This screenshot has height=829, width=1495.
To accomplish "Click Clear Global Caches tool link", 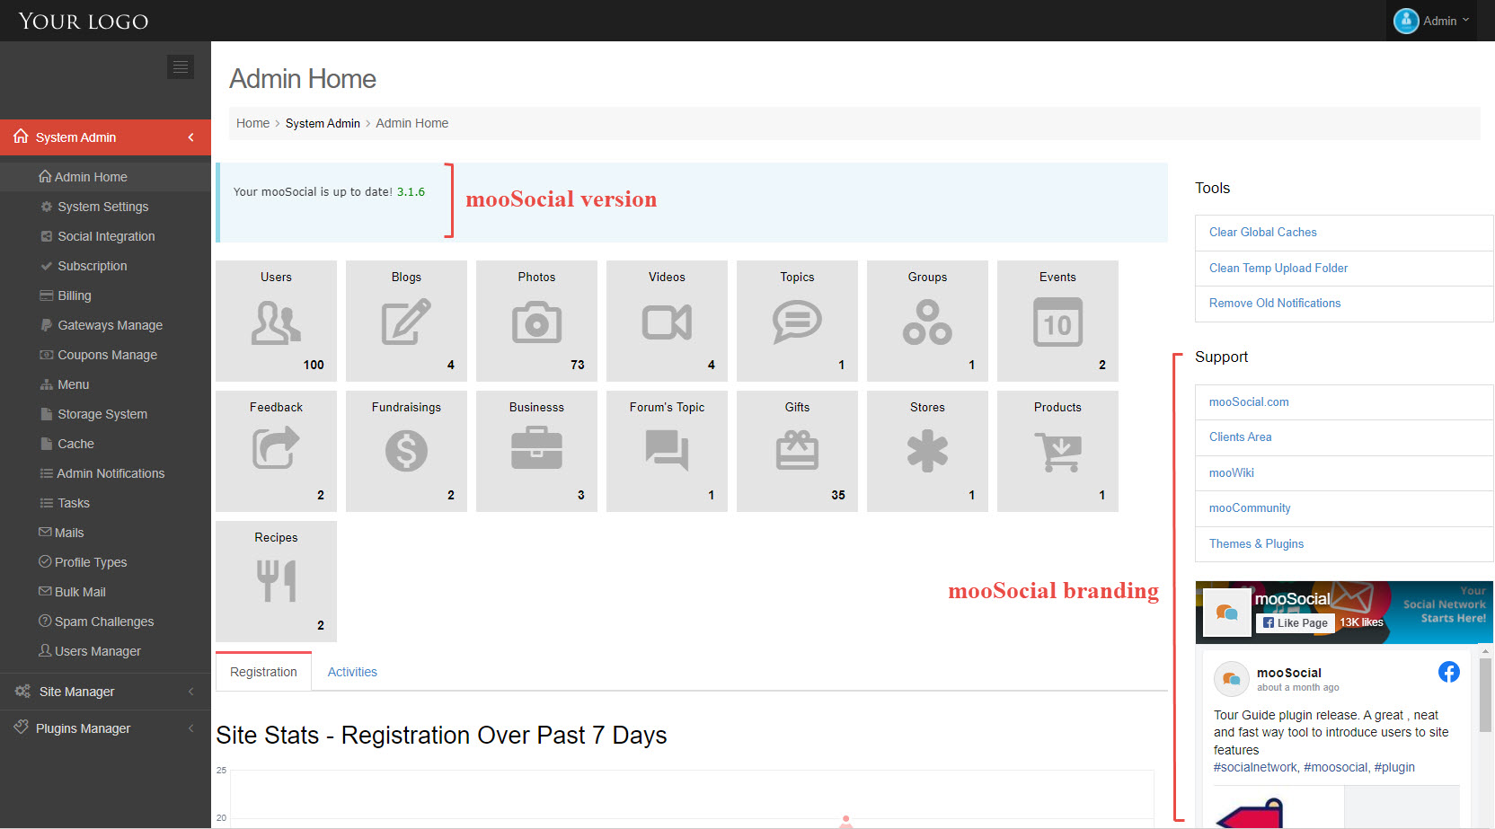I will point(1262,232).
